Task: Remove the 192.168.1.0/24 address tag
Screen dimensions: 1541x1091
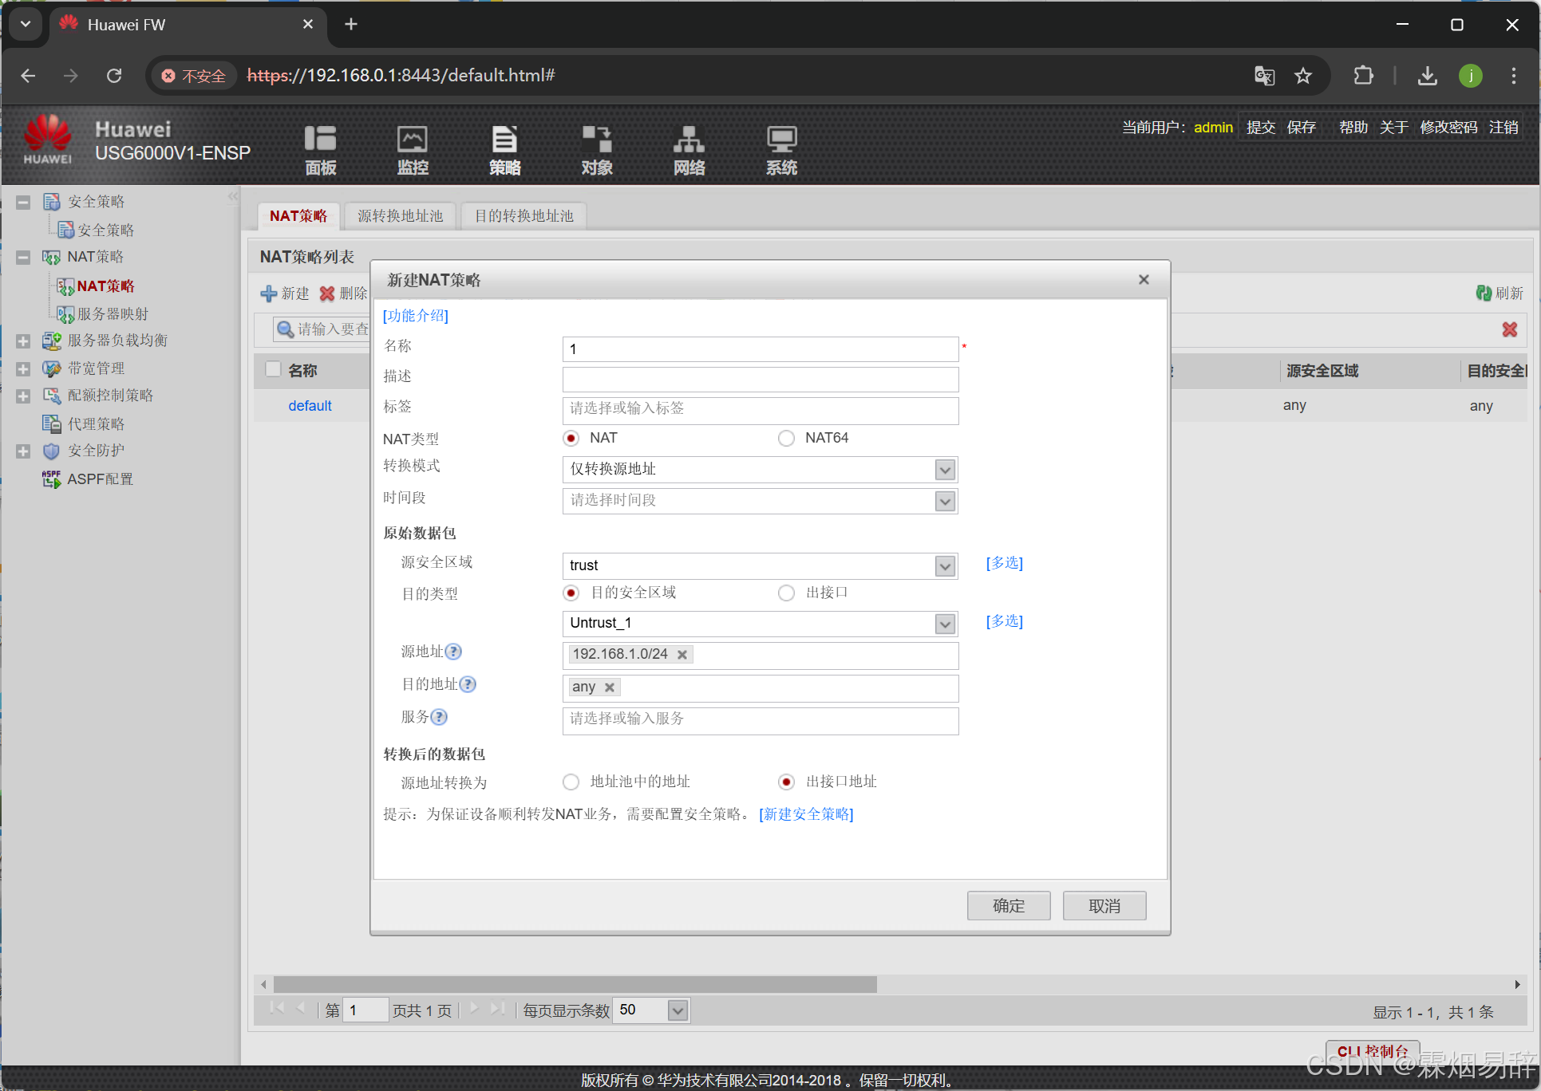Action: (x=682, y=655)
